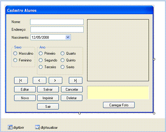Go to previous record button

click(39, 81)
